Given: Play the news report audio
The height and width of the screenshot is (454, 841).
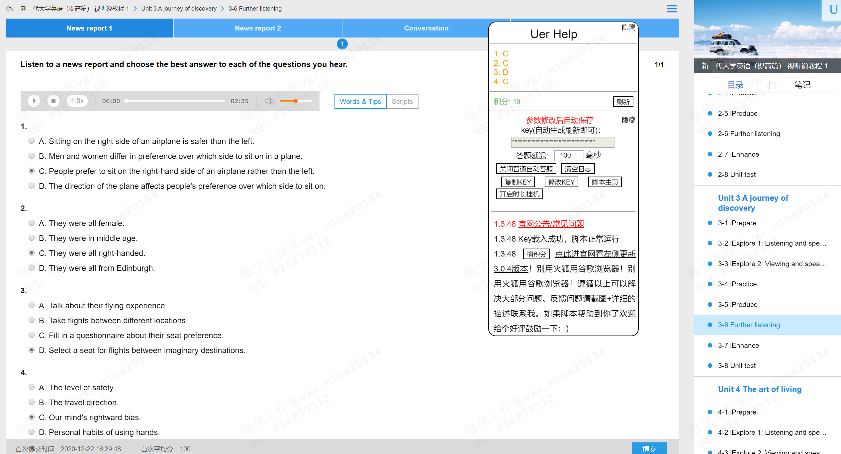Looking at the screenshot, I should (x=34, y=101).
